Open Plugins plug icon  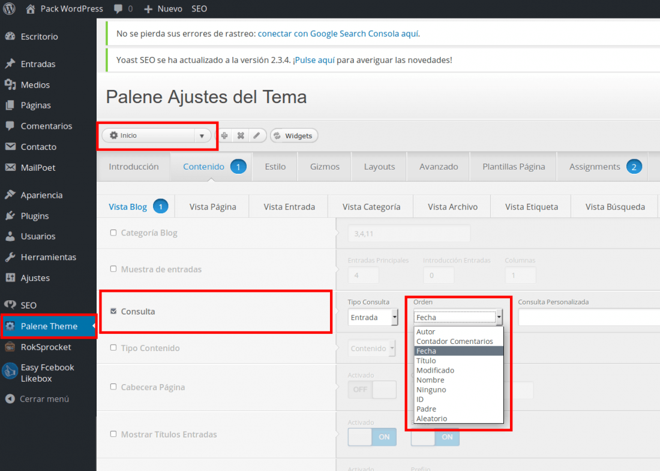[10, 216]
